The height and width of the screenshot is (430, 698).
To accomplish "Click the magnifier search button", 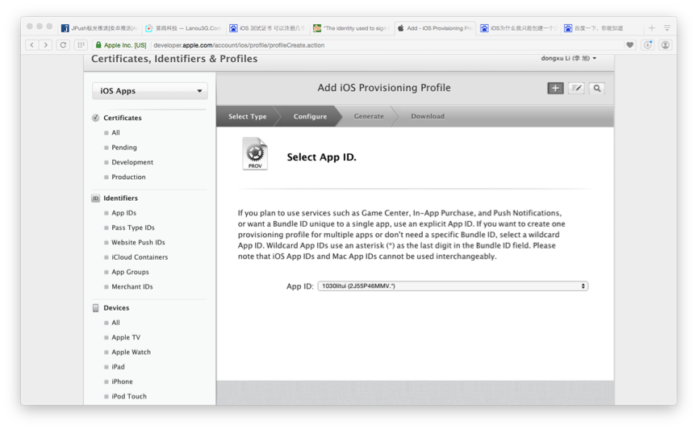I will [597, 88].
